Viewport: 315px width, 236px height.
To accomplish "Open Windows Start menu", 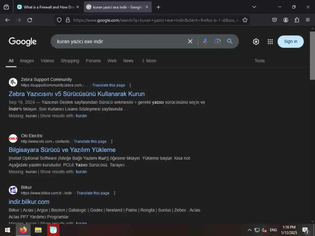I will [x=7, y=230].
